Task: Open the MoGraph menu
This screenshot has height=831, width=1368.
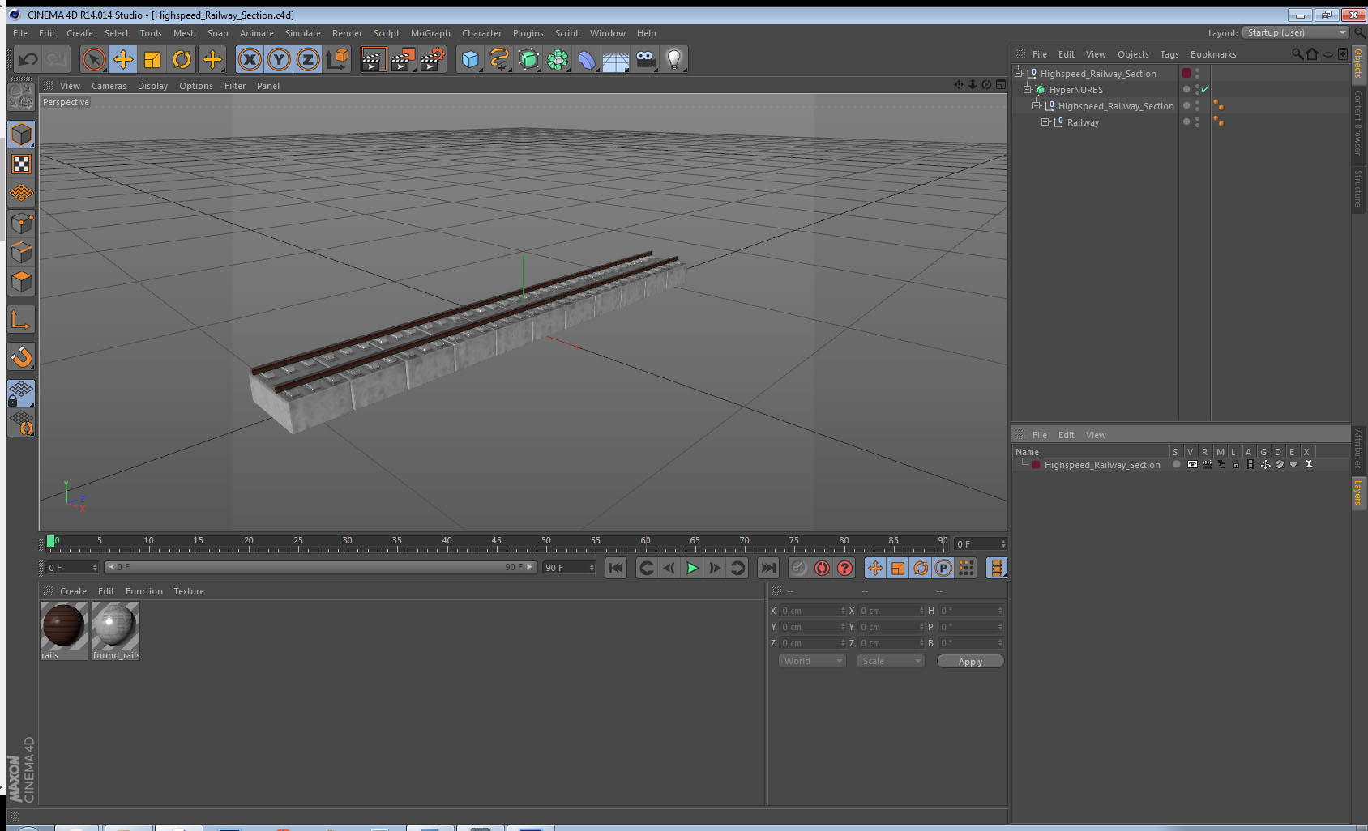Action: (x=430, y=33)
